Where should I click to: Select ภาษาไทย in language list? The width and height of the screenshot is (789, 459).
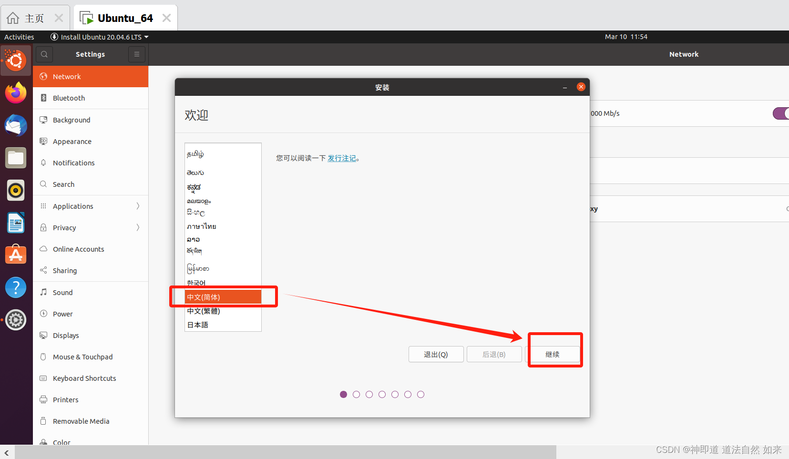(223, 226)
